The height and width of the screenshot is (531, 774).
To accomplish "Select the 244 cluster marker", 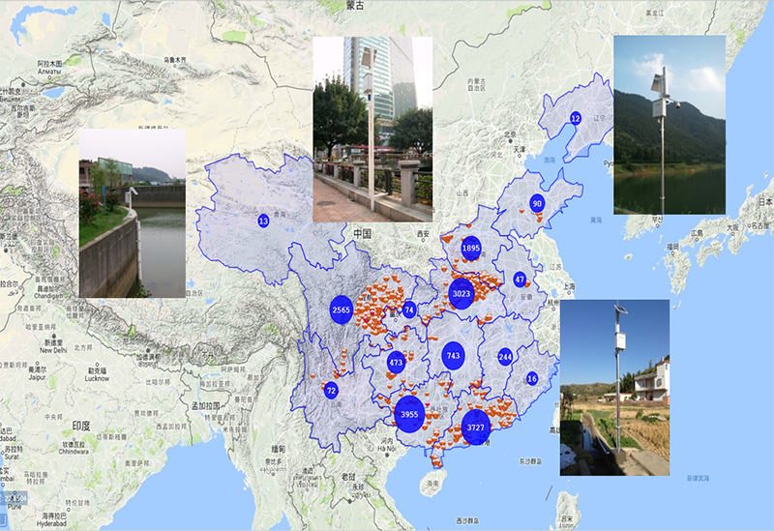I will coord(505,357).
